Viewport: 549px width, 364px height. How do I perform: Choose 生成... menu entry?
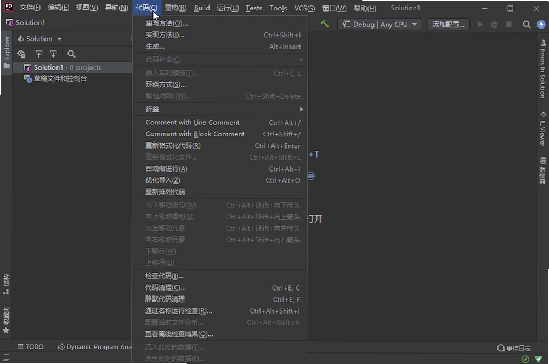220,46
